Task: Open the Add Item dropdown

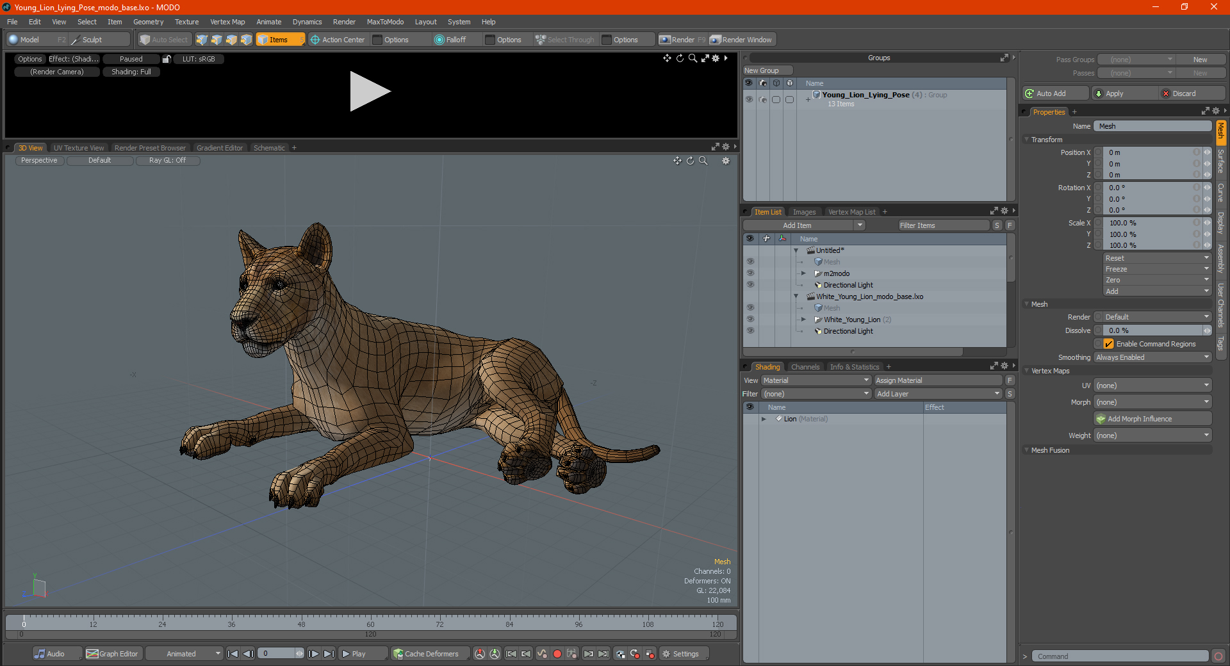Action: 805,225
